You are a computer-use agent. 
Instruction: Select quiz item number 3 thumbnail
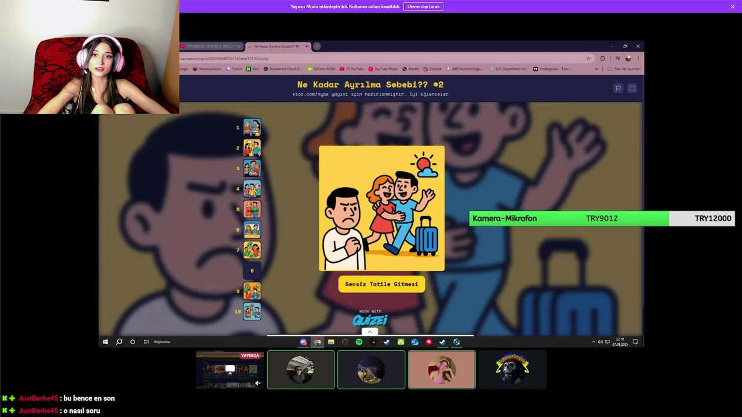point(252,169)
